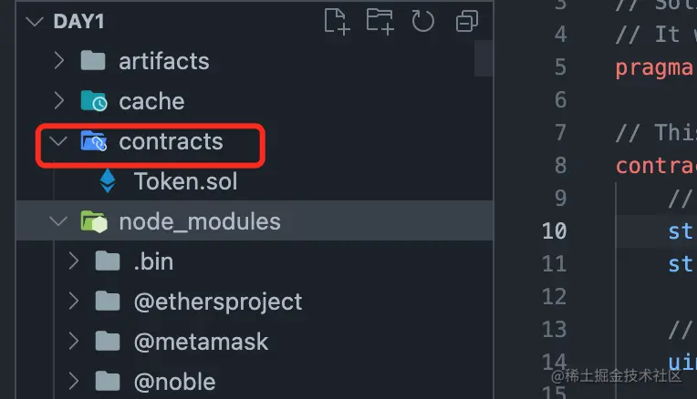The width and height of the screenshot is (697, 399).
Task: Click the Ethereum icon beside Token.sol
Action: [x=108, y=181]
